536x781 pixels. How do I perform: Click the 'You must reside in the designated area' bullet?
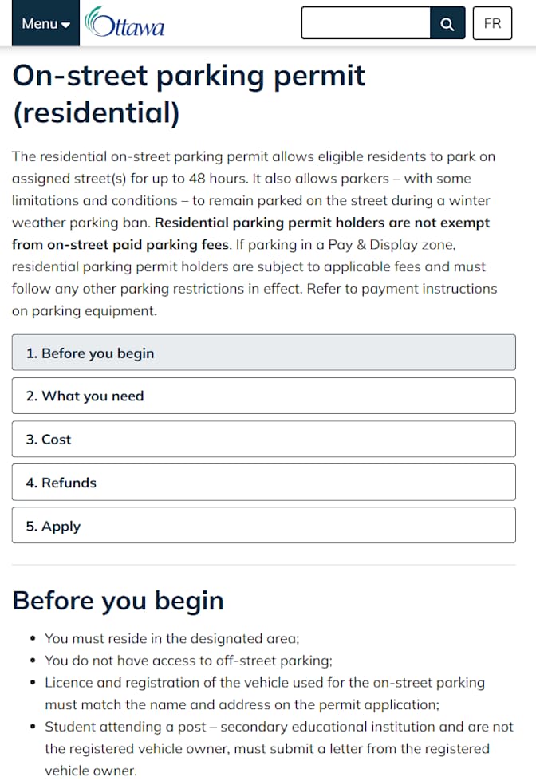(x=171, y=638)
